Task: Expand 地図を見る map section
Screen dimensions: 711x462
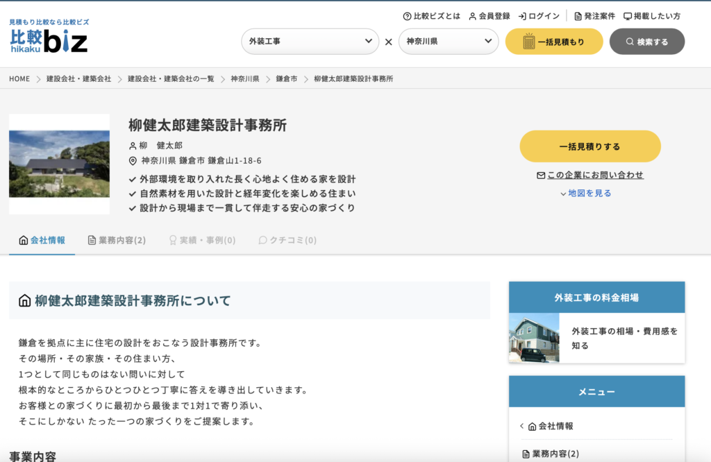Action: tap(585, 194)
